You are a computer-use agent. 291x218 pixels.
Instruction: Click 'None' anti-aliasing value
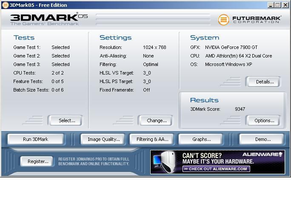point(148,56)
